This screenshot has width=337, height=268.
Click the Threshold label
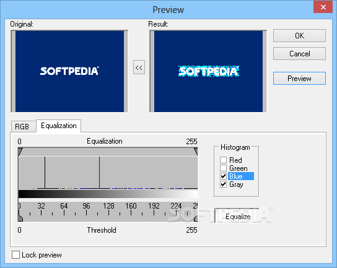pos(102,230)
